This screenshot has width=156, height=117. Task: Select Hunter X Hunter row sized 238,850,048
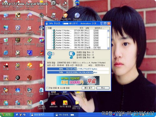click(x=77, y=45)
